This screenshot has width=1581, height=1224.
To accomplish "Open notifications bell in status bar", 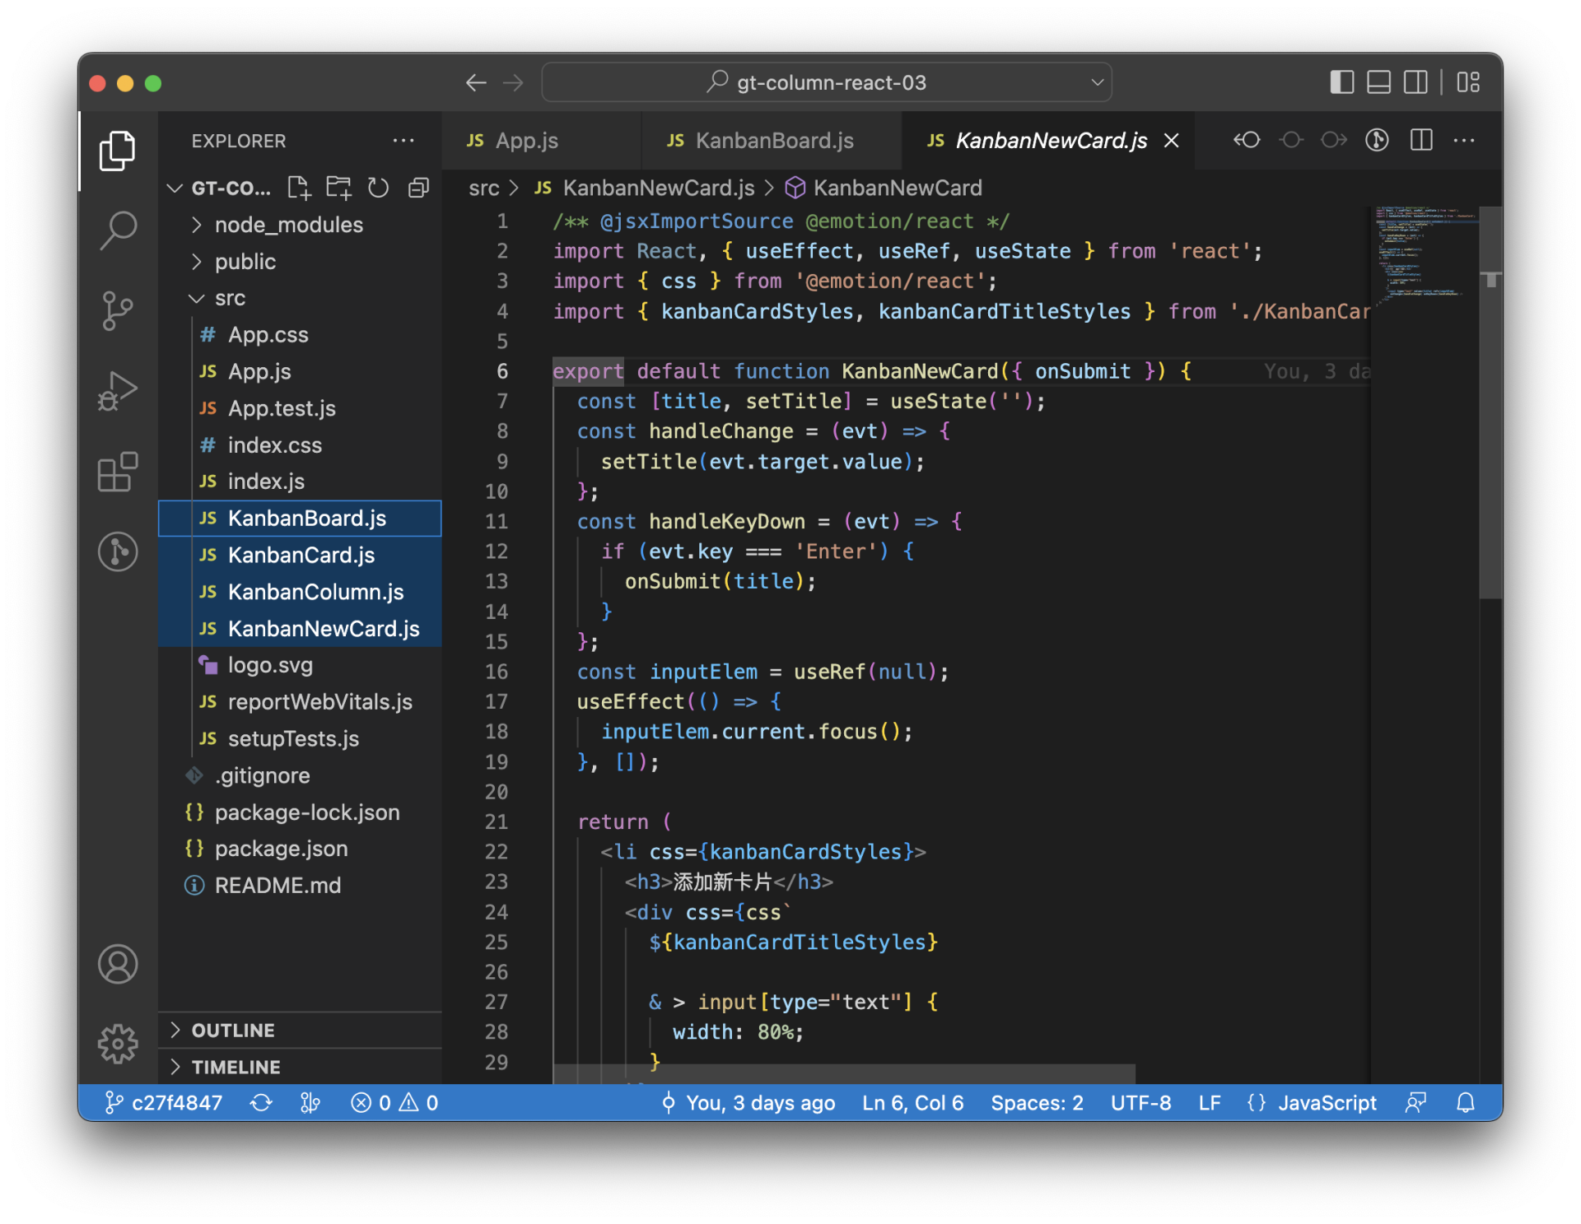I will click(x=1466, y=1102).
